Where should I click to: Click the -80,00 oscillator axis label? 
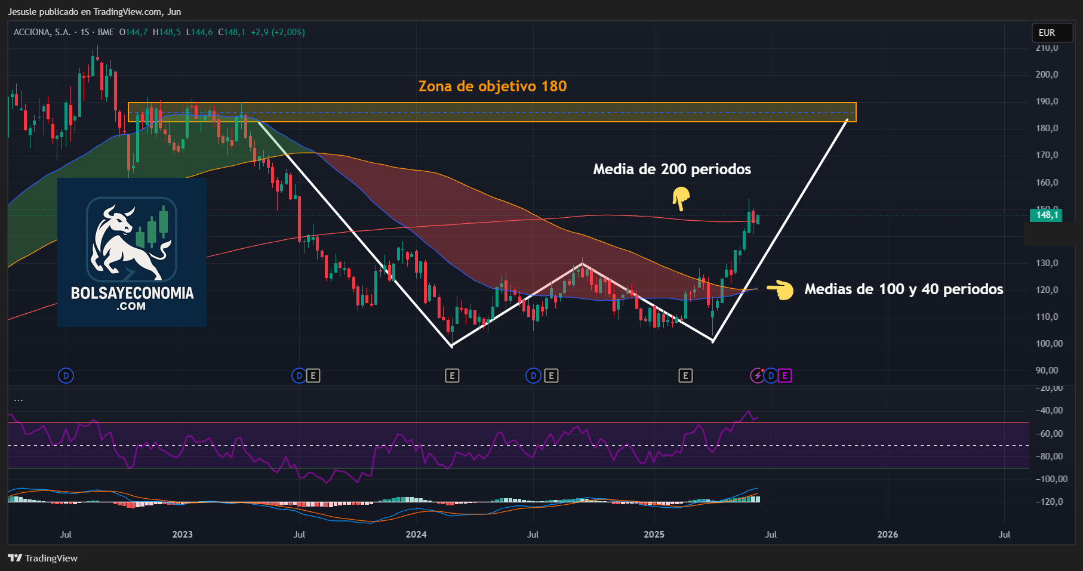point(1049,456)
